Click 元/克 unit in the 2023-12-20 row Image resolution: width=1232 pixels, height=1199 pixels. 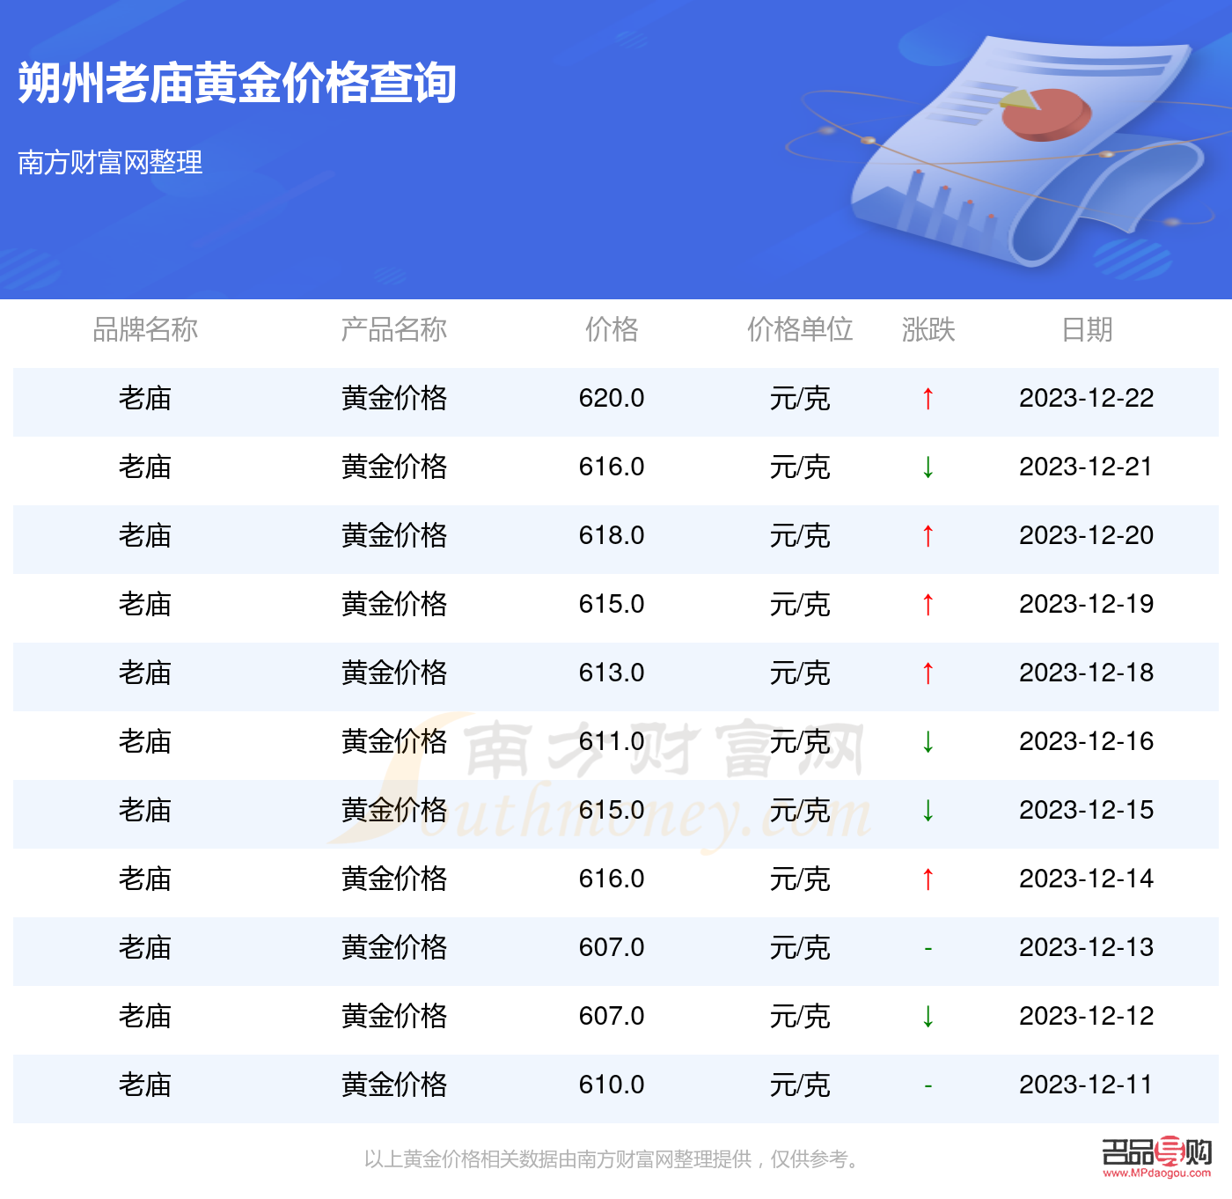pos(800,535)
